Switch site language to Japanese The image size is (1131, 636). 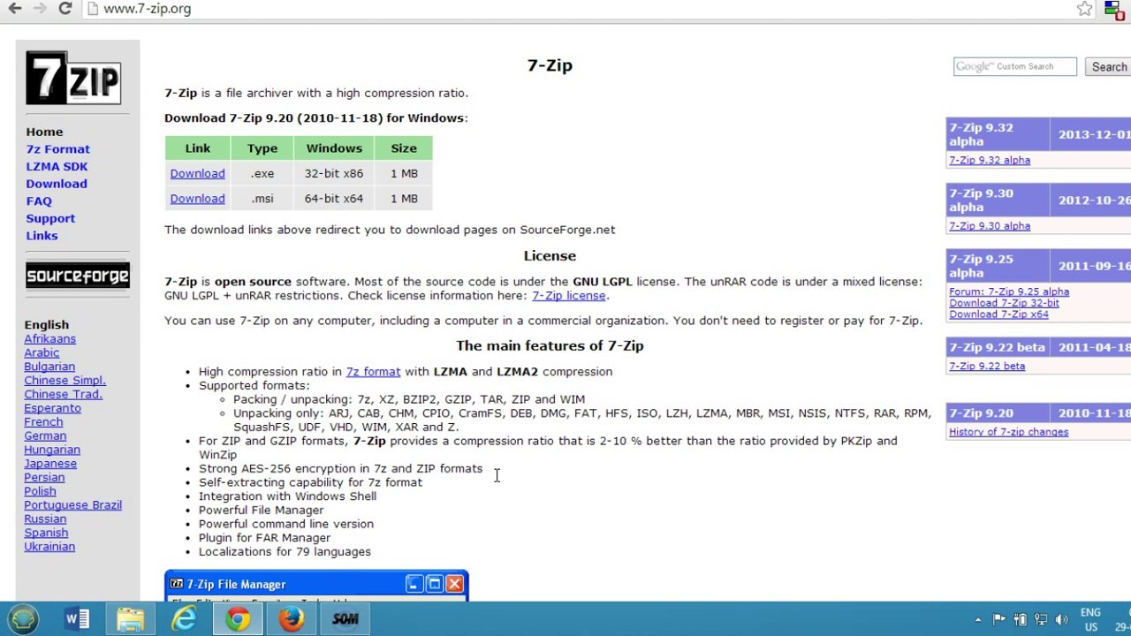tap(50, 464)
